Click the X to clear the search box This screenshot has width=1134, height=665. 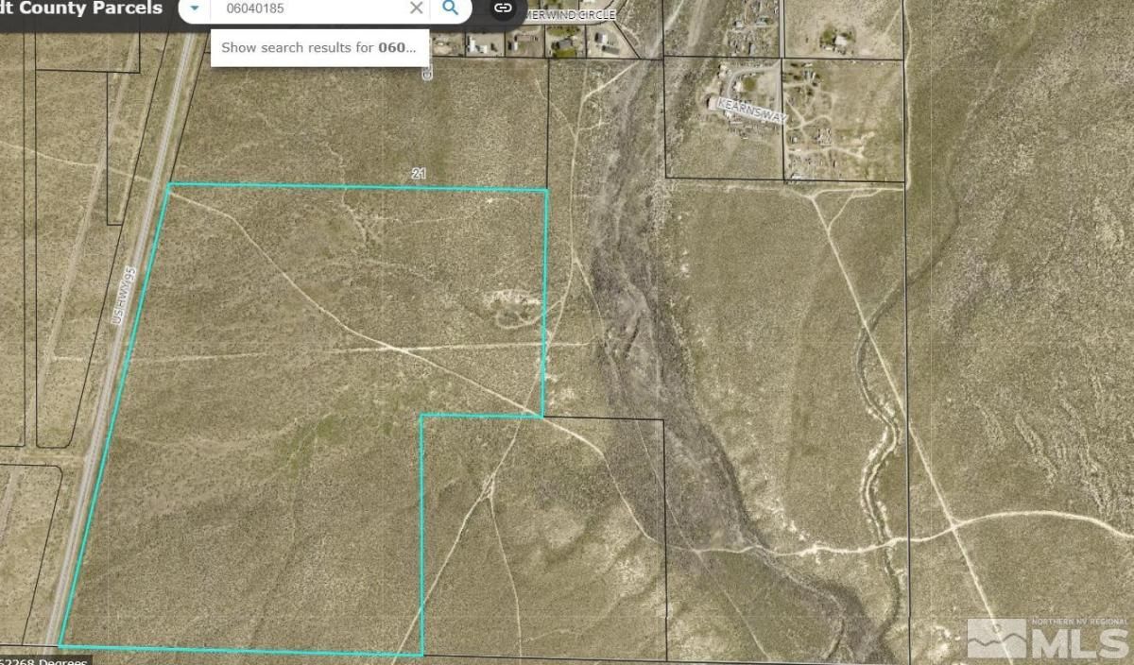(416, 8)
